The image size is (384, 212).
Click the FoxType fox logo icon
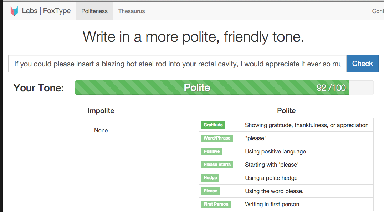coord(14,11)
